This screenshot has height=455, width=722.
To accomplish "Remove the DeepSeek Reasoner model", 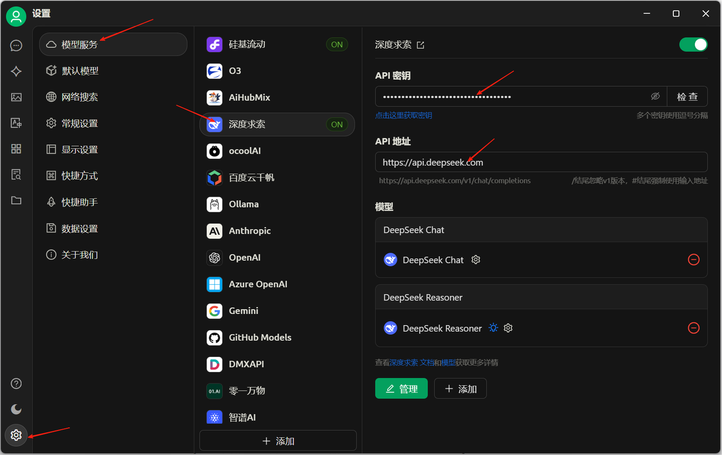I will pyautogui.click(x=693, y=328).
